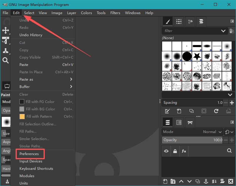Switch to the Paths tab
The height and width of the screenshot is (186, 236).
(x=190, y=122)
